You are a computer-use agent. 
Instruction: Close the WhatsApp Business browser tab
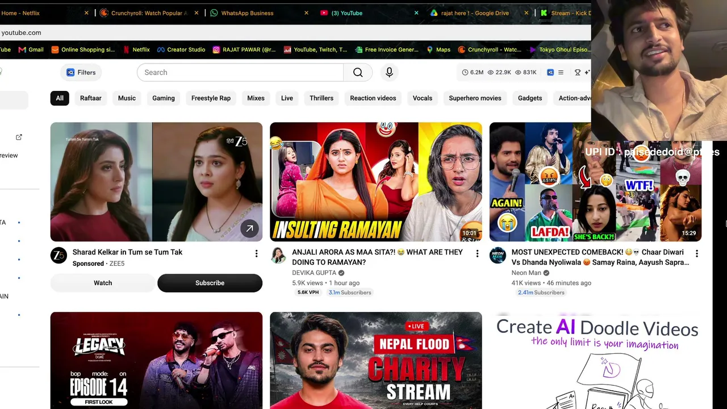click(306, 13)
